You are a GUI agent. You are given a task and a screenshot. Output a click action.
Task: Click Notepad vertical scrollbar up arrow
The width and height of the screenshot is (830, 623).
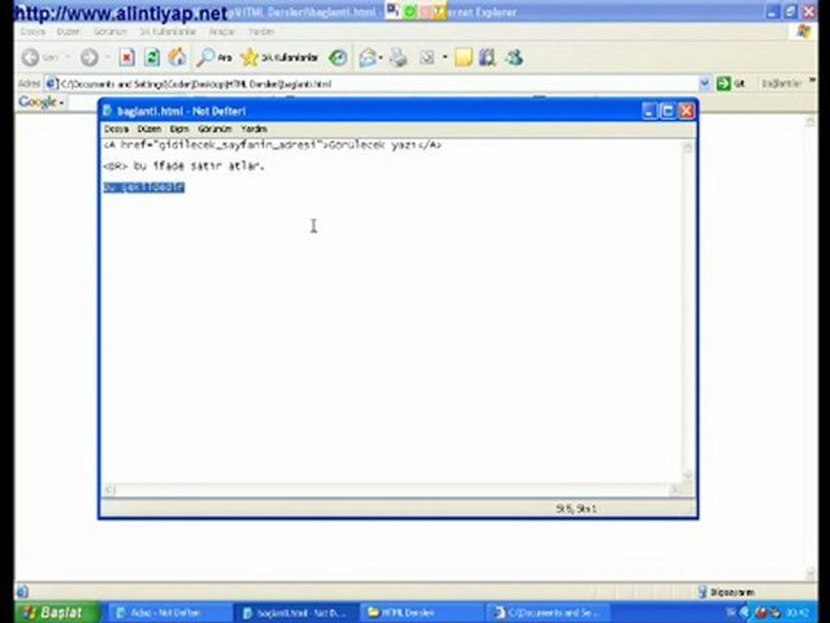click(687, 147)
